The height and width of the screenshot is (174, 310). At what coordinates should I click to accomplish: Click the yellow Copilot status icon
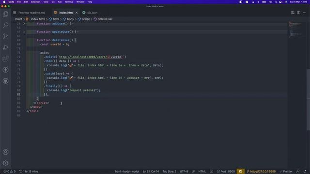coord(240,172)
